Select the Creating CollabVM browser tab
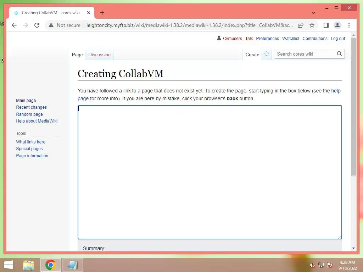Viewport: 363px width, 272px height. (x=51, y=13)
